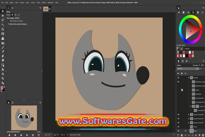Screen dimensions: 205x137
Task: Adjust the navigation zoom slider
Action: coord(21,132)
